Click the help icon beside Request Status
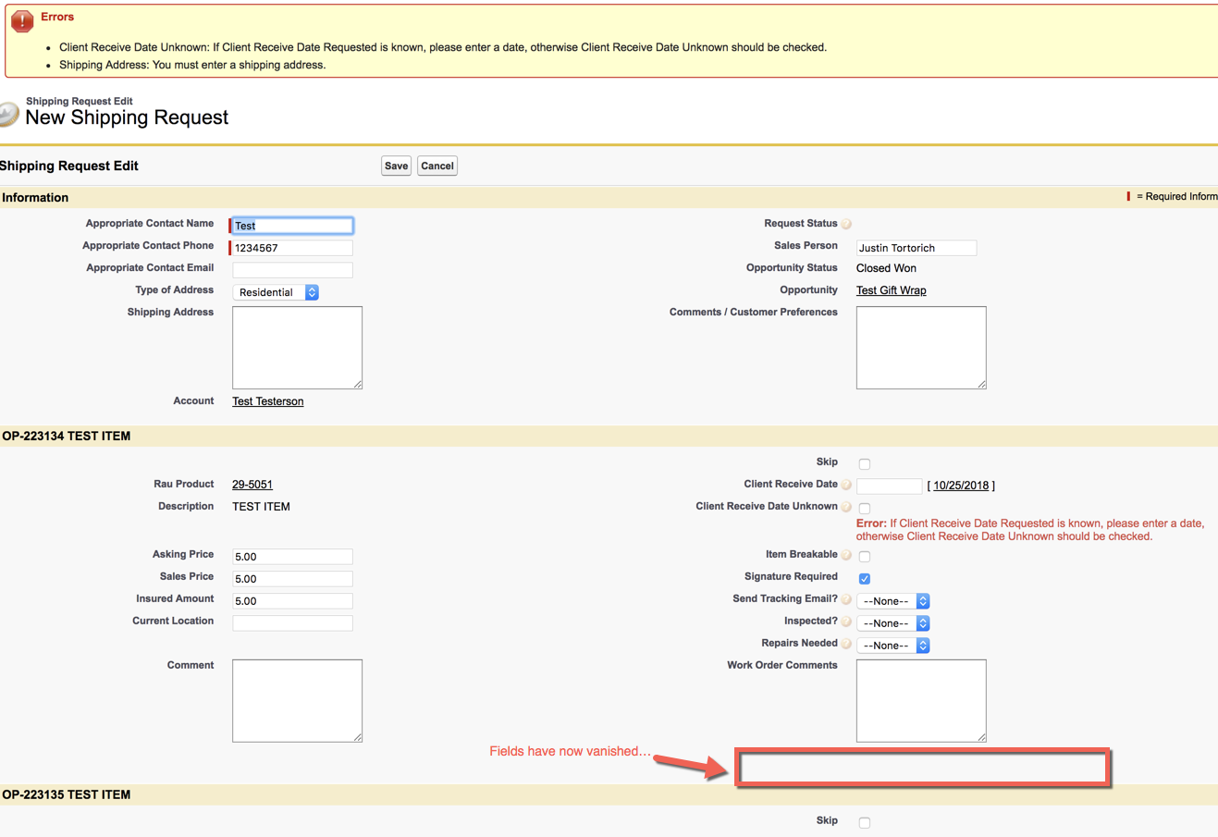This screenshot has height=837, width=1218. tap(846, 224)
